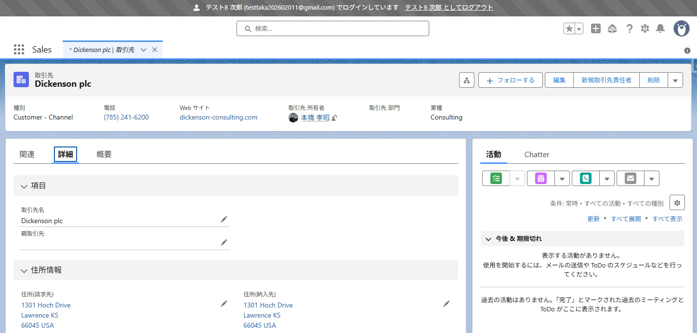
Task: Click the 編集 button
Action: 559,80
